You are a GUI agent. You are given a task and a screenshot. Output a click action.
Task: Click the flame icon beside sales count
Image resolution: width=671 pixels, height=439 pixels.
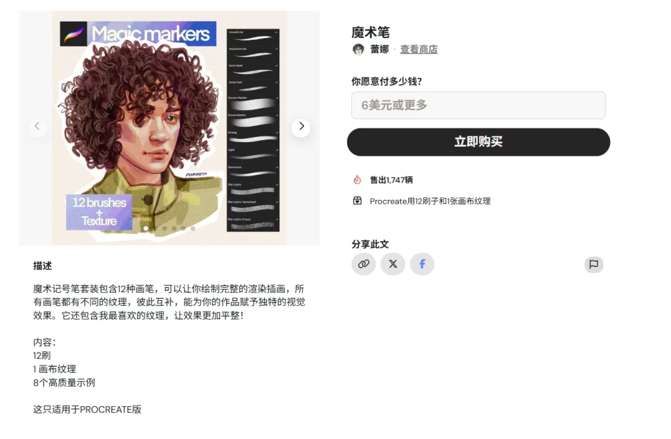tap(357, 180)
